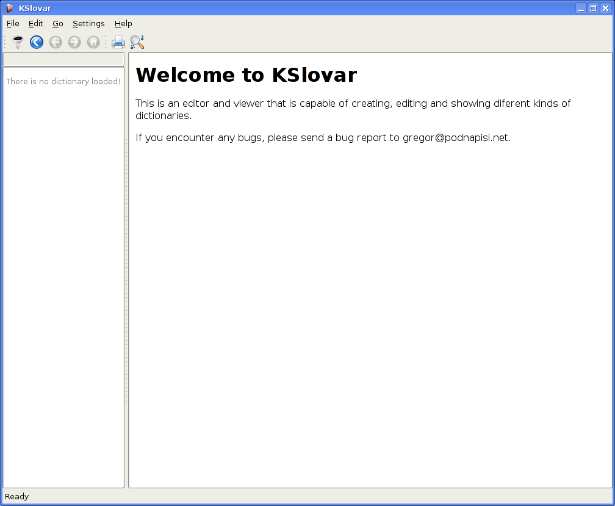Maximize the KSlovar window
The width and height of the screenshot is (615, 506).
point(594,8)
